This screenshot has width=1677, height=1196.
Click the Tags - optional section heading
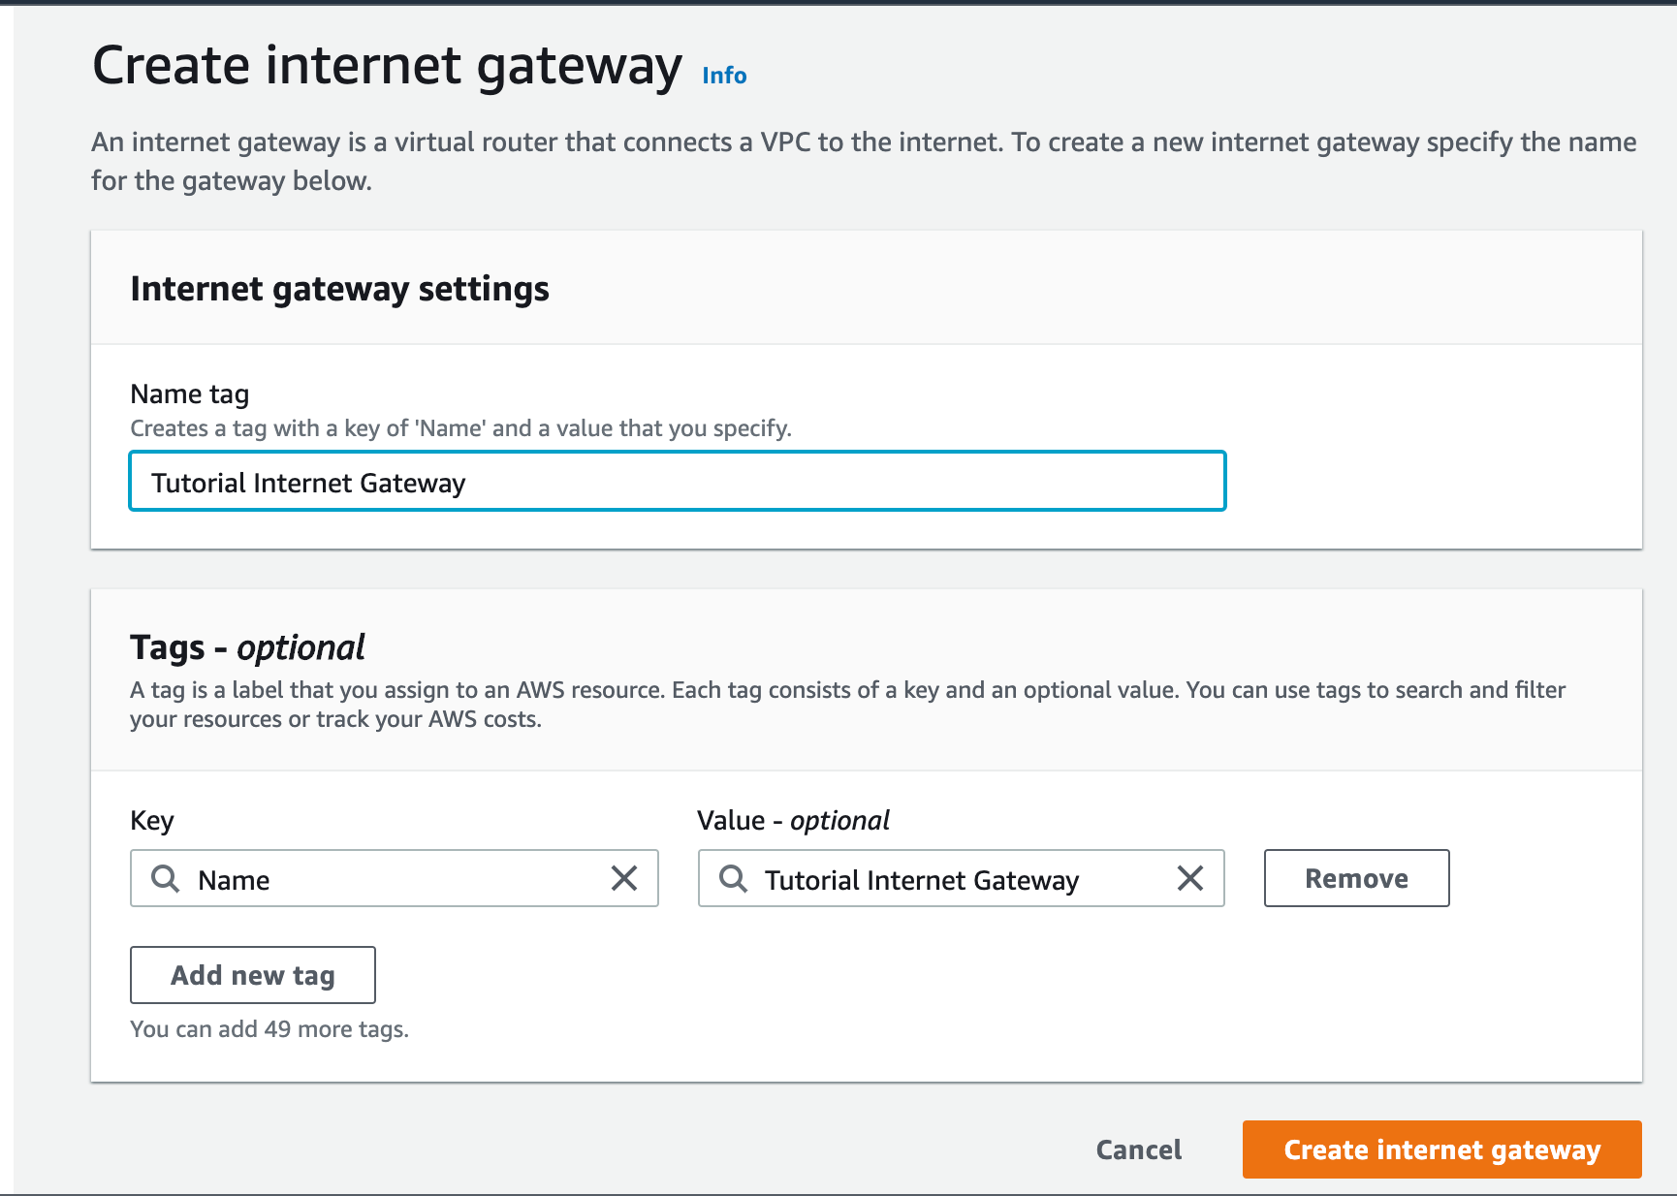tap(247, 647)
